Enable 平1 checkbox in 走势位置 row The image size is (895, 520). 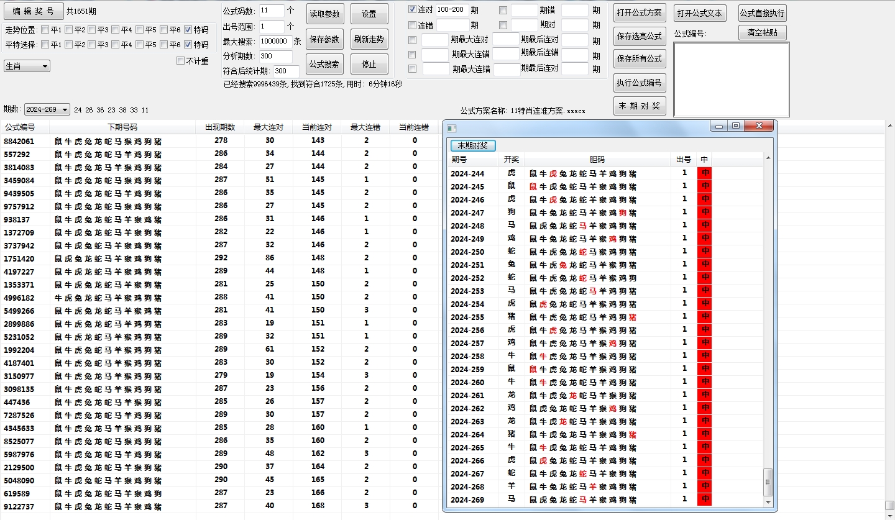click(x=45, y=28)
